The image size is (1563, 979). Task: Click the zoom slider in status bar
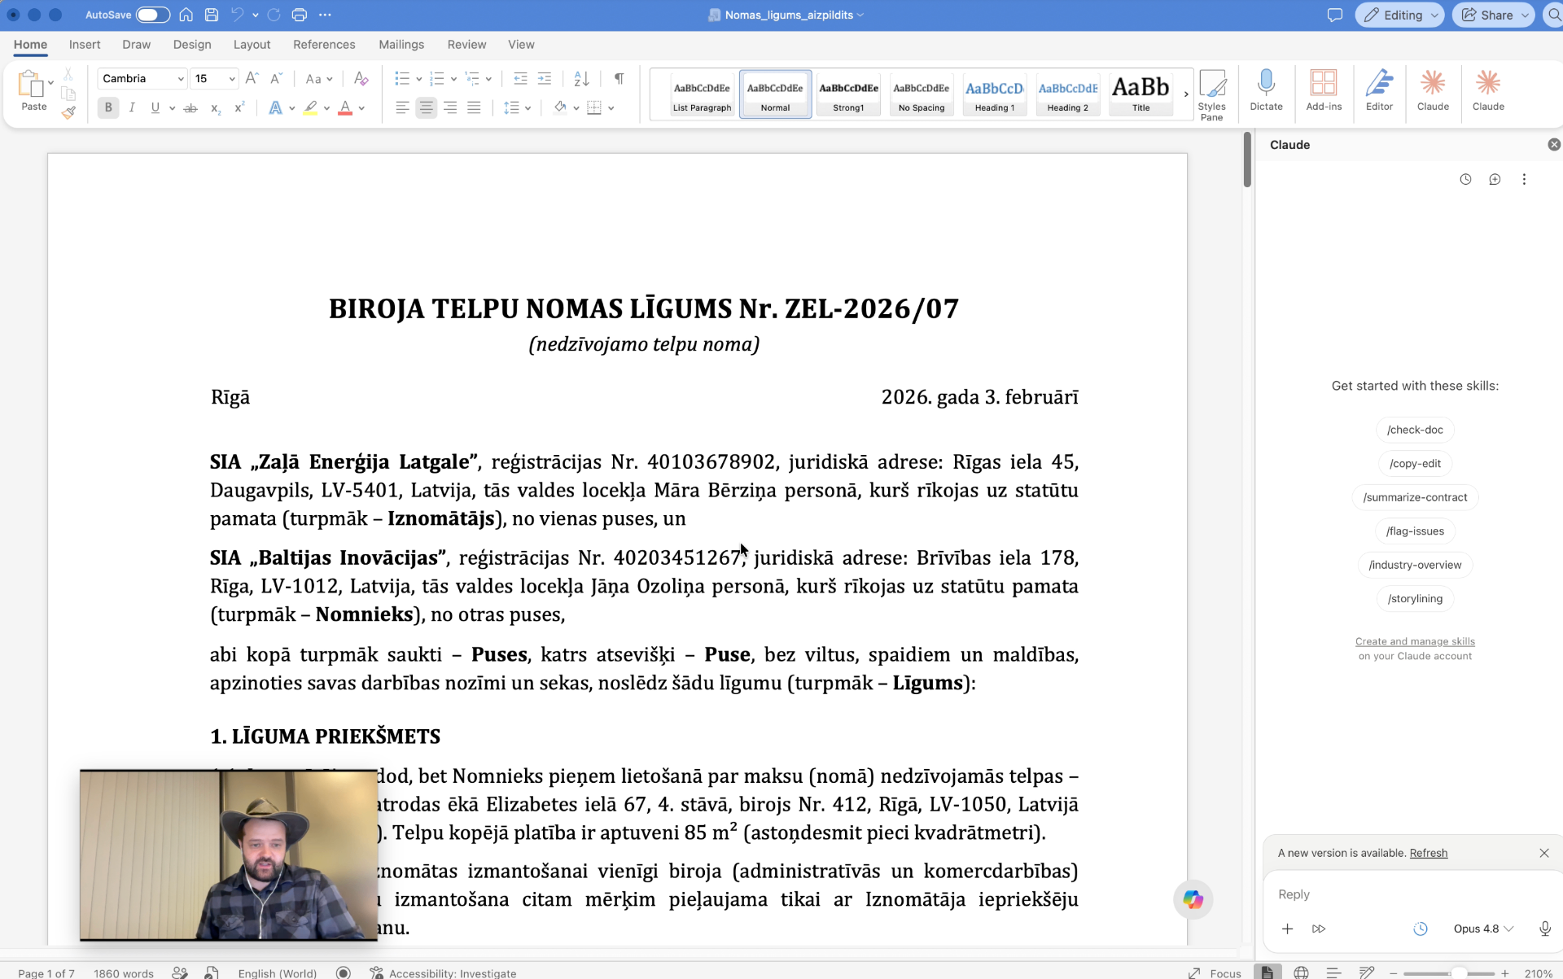point(1449,972)
